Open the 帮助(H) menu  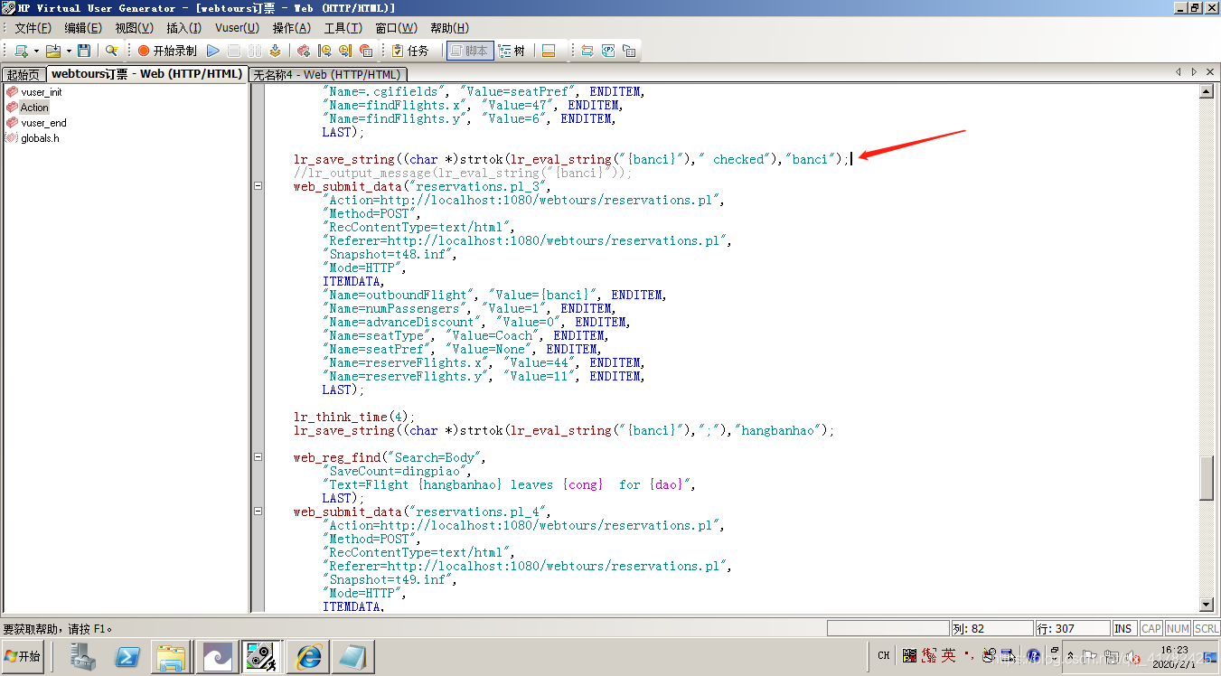click(449, 28)
